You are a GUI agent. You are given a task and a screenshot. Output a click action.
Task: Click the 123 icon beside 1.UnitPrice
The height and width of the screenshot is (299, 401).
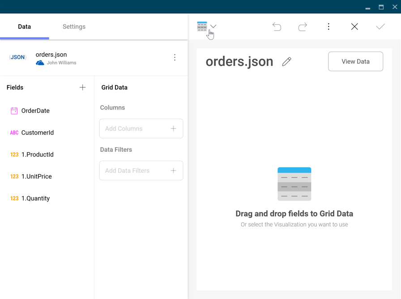(14, 176)
